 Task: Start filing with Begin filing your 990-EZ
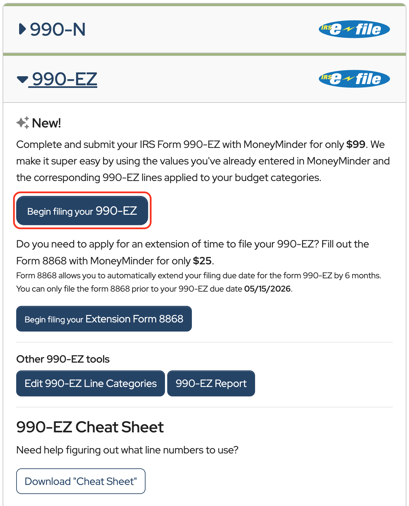click(82, 211)
